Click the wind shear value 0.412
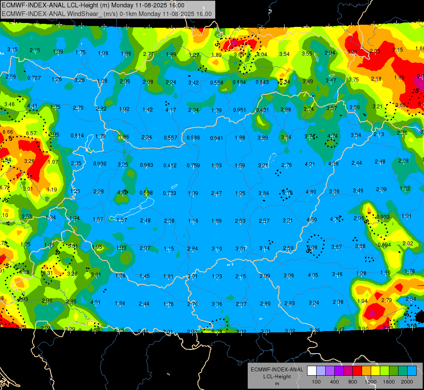This screenshot has width=424, height=390. [x=170, y=166]
